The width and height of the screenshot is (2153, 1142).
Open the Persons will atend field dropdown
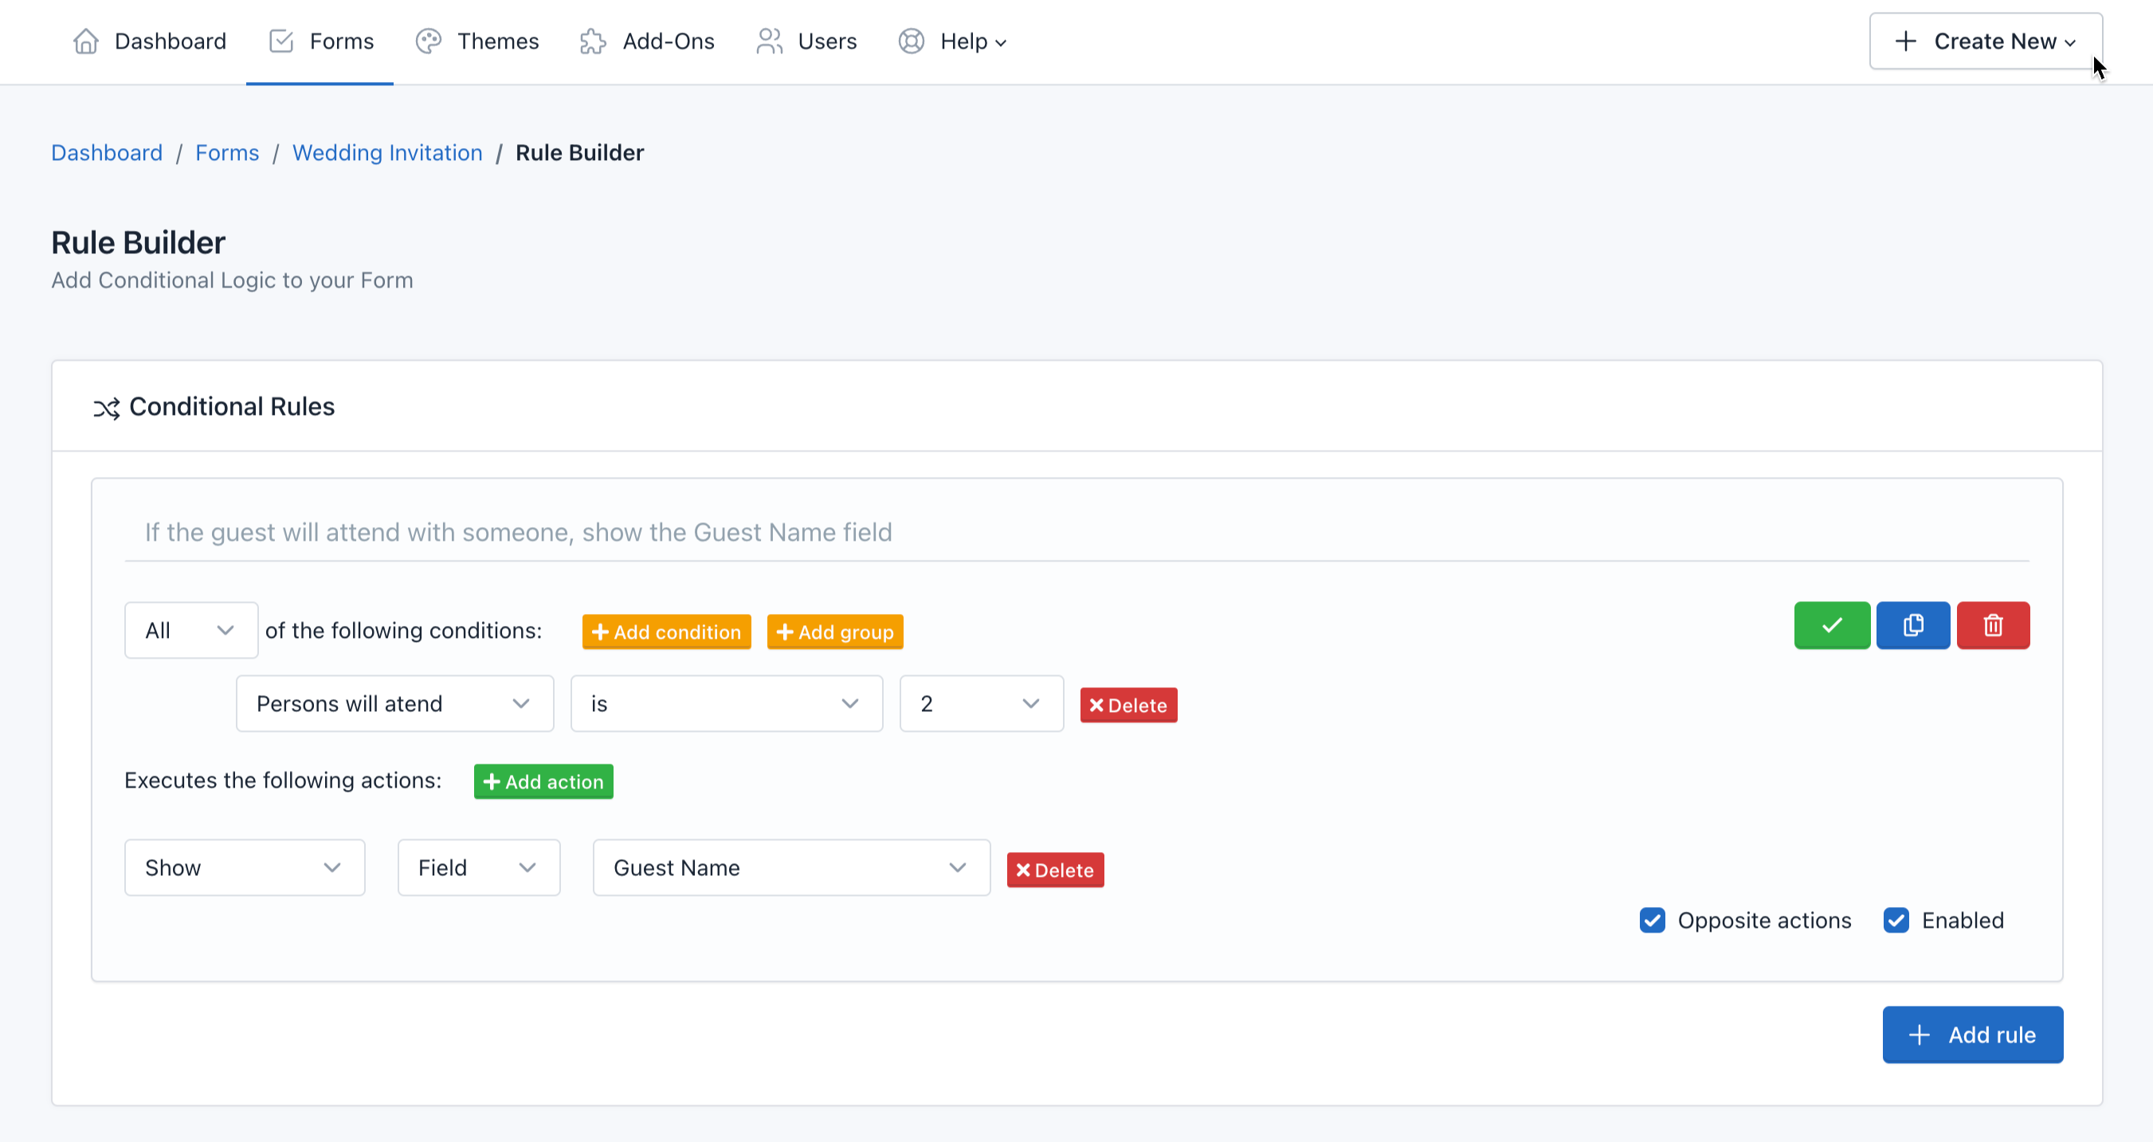pos(394,703)
